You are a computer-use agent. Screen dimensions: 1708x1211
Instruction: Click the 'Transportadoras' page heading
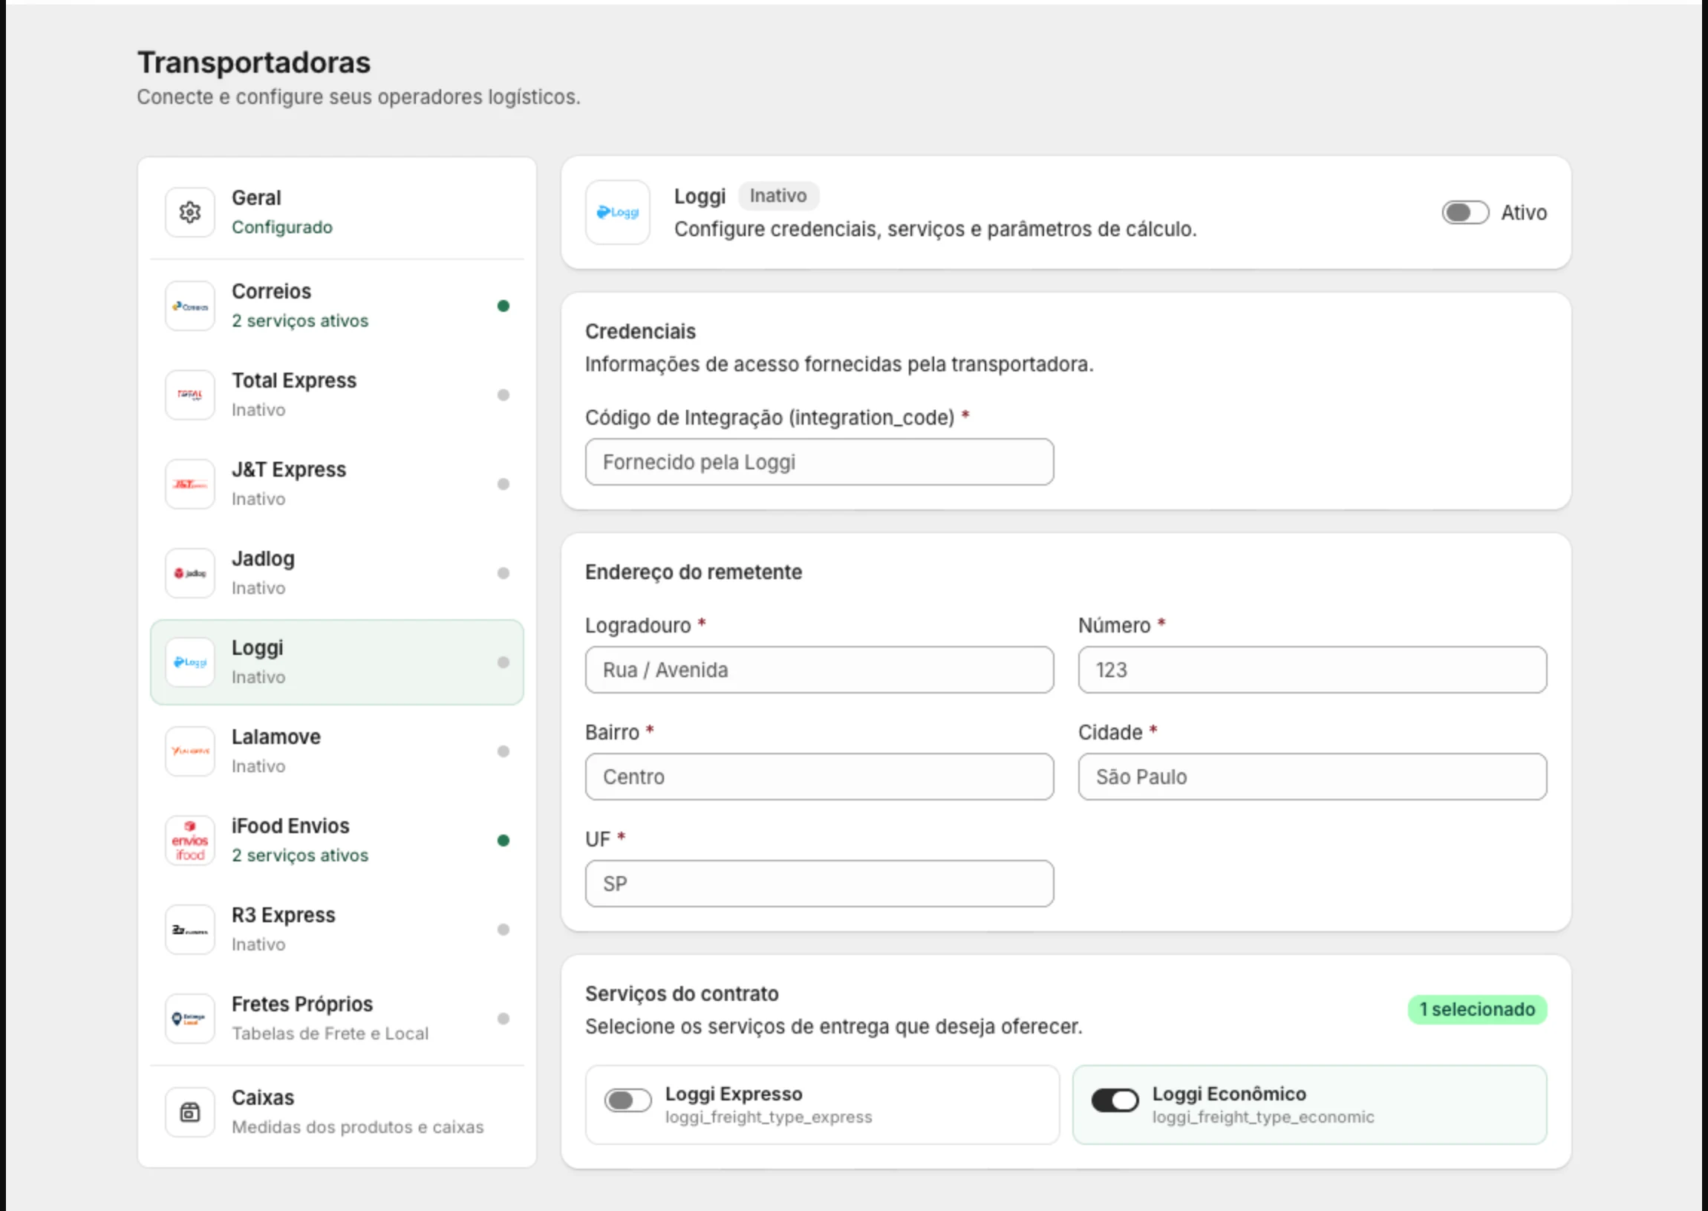pyautogui.click(x=254, y=62)
